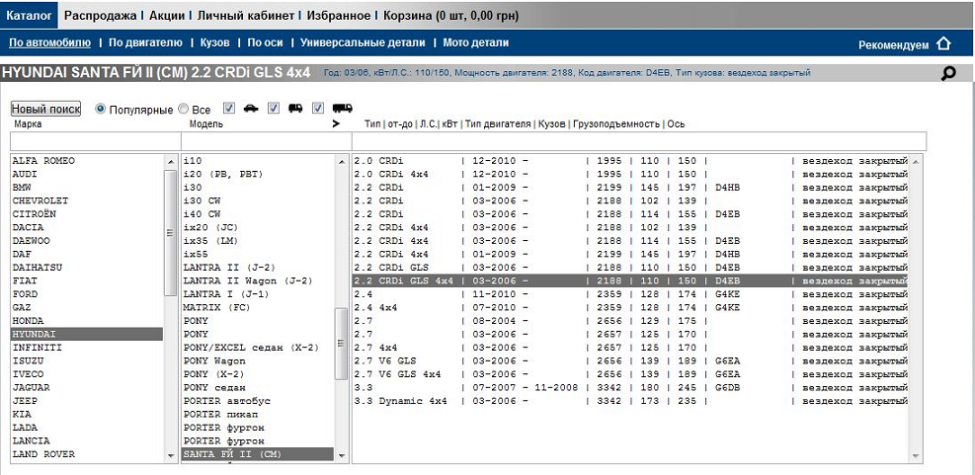Screen dimensions: 975x475
Task: Select CHEVROLET in the brand list
Action: 87,200
